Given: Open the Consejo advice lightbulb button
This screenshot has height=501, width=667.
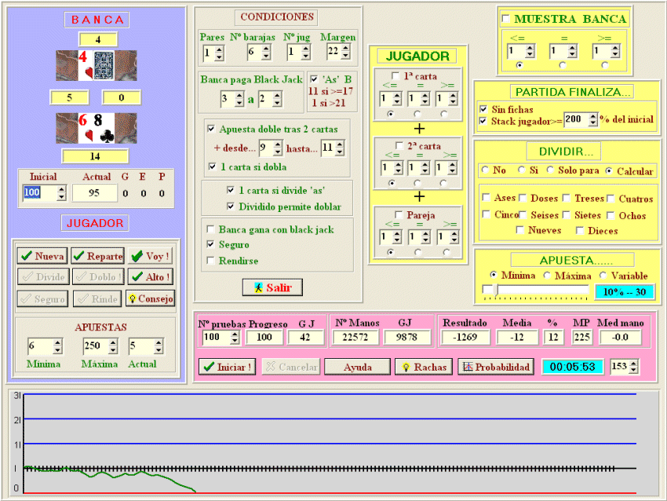Looking at the screenshot, I should [x=151, y=298].
